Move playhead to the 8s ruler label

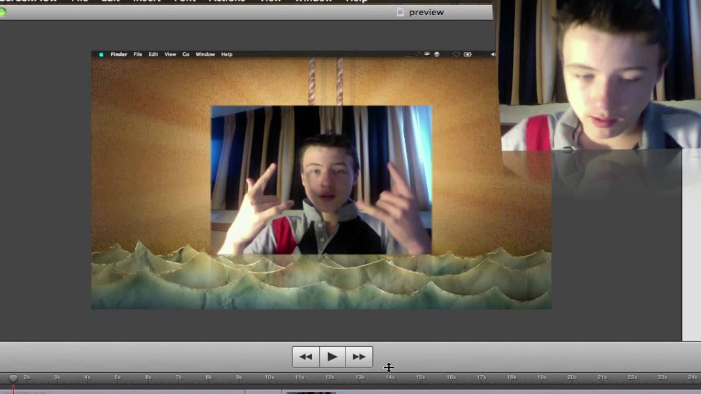[208, 377]
